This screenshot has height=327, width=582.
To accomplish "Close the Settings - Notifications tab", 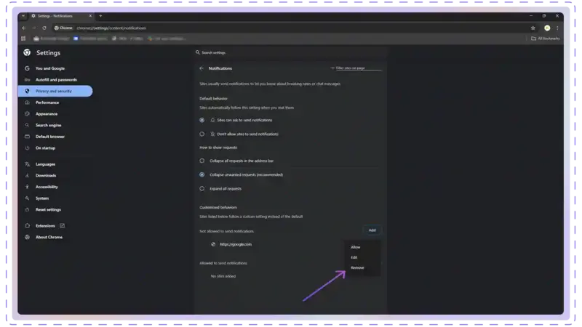I will click(90, 16).
